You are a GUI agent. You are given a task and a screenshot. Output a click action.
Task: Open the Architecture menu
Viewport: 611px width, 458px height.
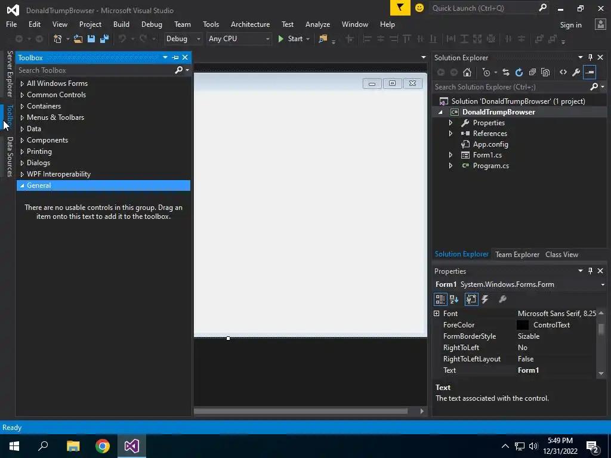(x=250, y=24)
